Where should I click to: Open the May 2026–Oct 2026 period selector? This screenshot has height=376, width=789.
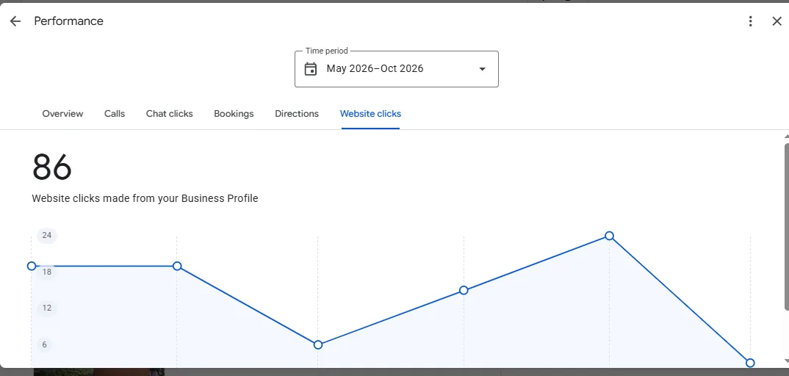(397, 69)
